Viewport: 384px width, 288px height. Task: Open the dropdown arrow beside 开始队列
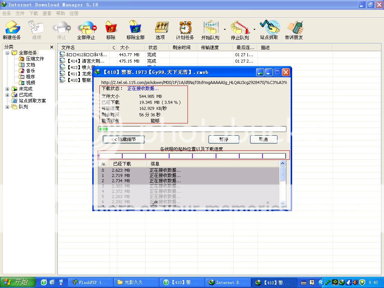tap(225, 29)
